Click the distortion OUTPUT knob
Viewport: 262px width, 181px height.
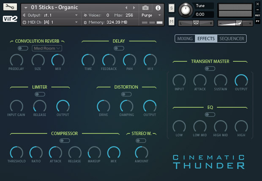click(150, 106)
